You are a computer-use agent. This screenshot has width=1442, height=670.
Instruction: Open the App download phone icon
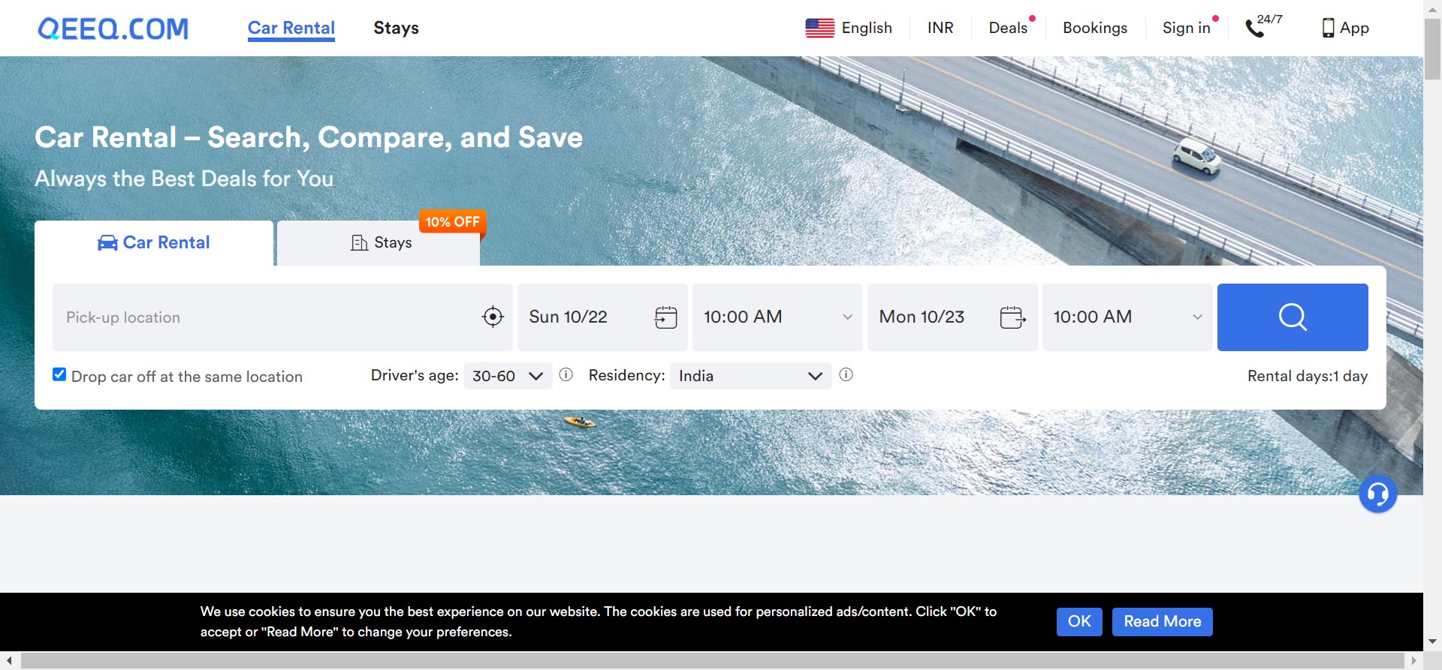pyautogui.click(x=1328, y=28)
